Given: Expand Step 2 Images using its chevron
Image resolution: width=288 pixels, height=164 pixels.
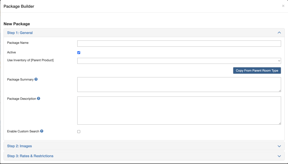Looking at the screenshot, I should (279, 146).
